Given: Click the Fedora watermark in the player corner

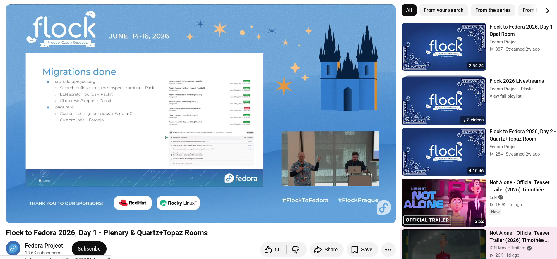Looking at the screenshot, I should point(384,207).
